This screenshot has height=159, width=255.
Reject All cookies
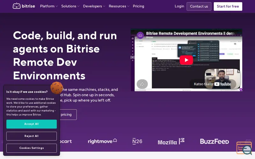click(32, 136)
